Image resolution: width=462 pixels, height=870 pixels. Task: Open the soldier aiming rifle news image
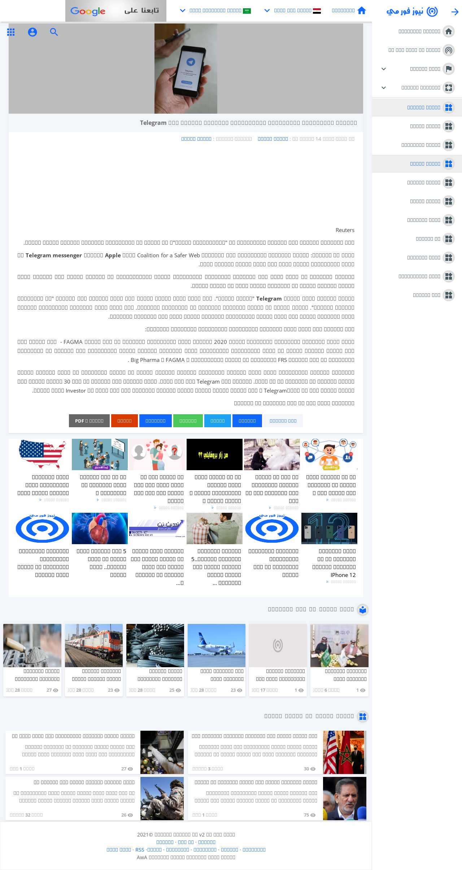pyautogui.click(x=162, y=799)
